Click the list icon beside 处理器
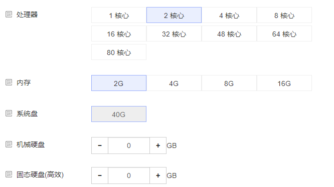334x187 pixels. point(9,14)
